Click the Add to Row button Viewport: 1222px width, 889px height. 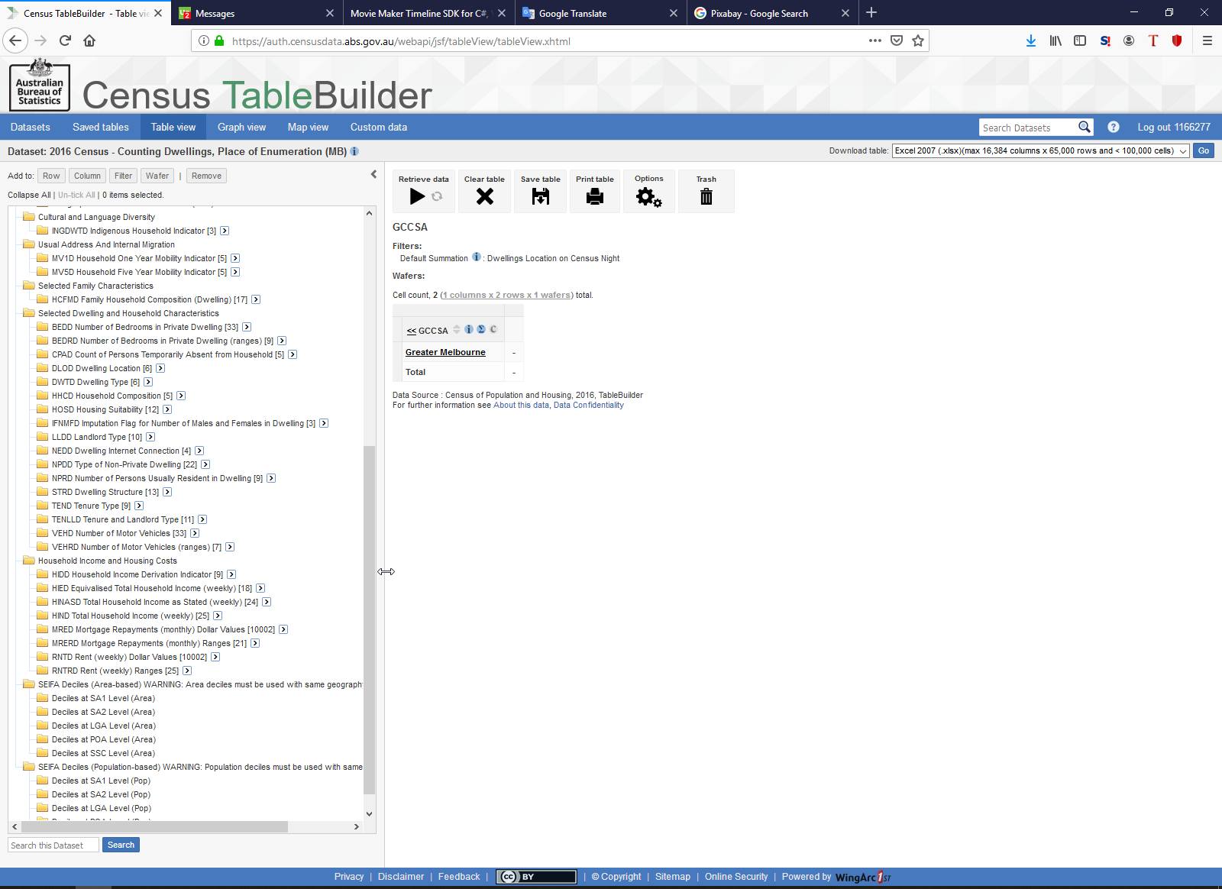click(51, 176)
